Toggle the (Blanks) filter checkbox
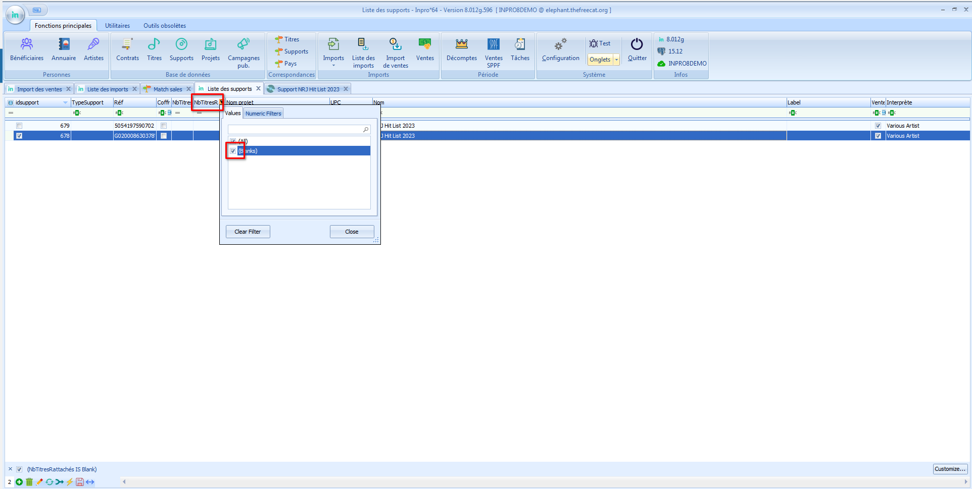The height and width of the screenshot is (489, 972). coord(233,151)
